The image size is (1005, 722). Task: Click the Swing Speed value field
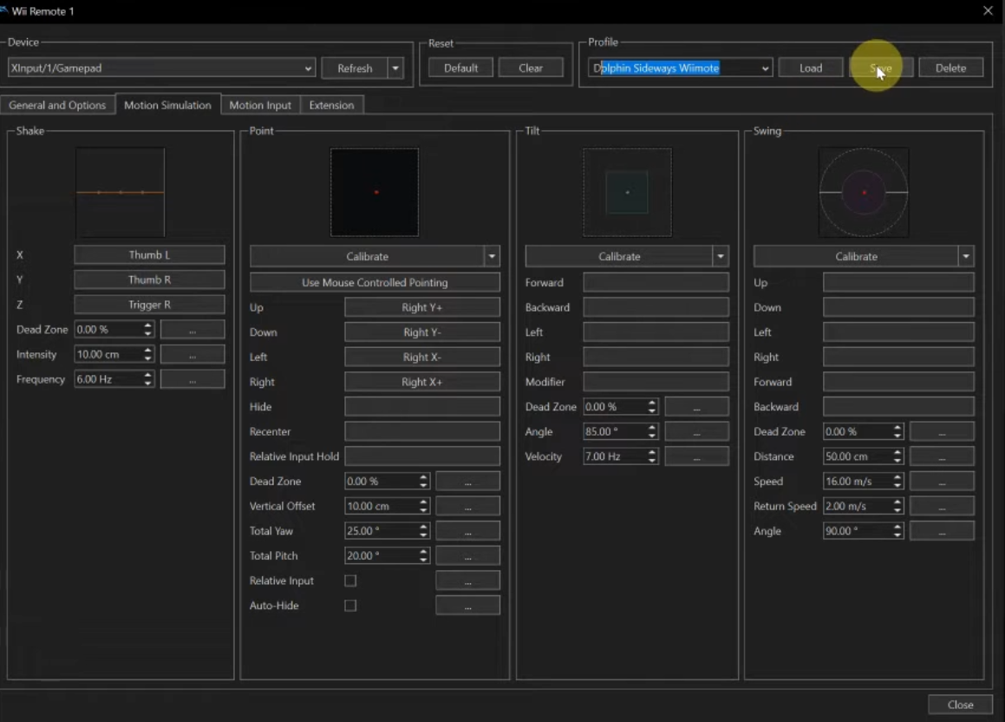click(x=856, y=482)
